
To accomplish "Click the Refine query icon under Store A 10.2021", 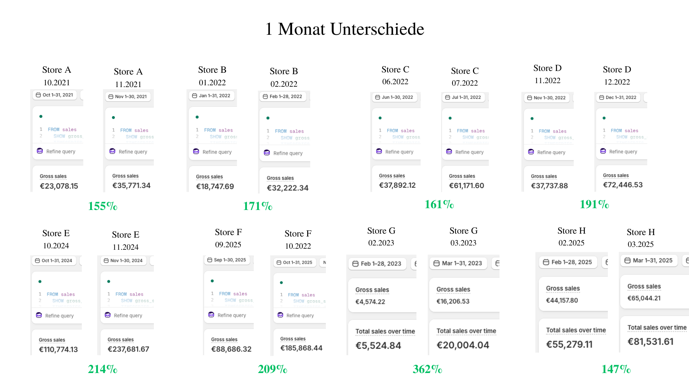I will (x=40, y=151).
